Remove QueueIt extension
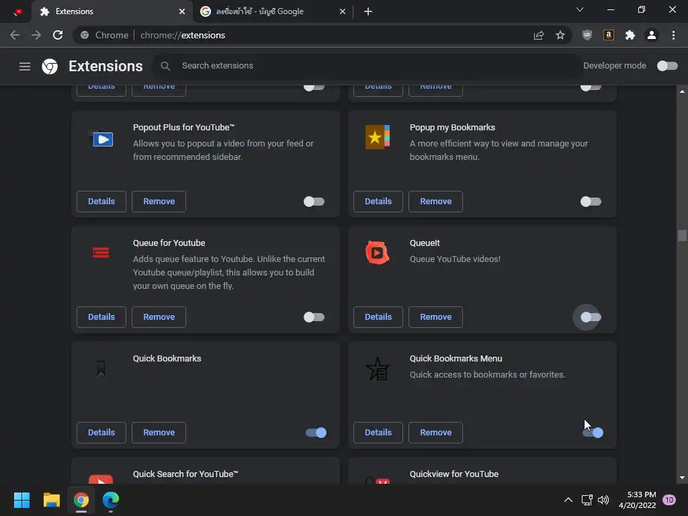The height and width of the screenshot is (516, 688). [x=435, y=317]
